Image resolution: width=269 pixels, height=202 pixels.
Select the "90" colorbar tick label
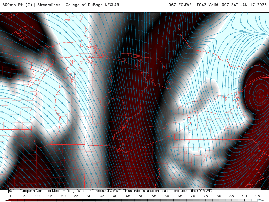245,196
